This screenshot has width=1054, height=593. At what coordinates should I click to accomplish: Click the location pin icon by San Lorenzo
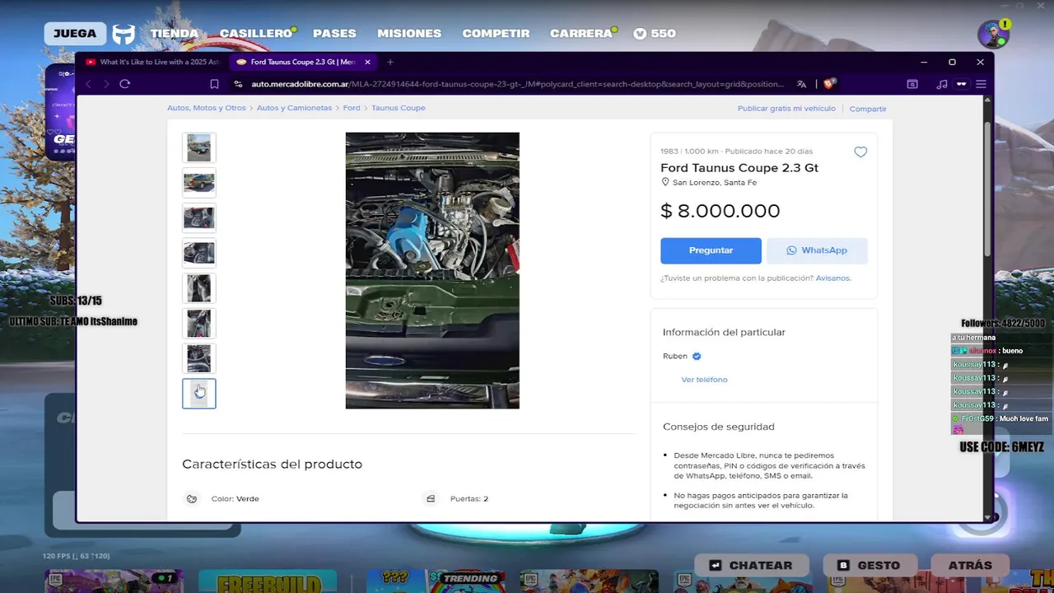click(x=665, y=182)
